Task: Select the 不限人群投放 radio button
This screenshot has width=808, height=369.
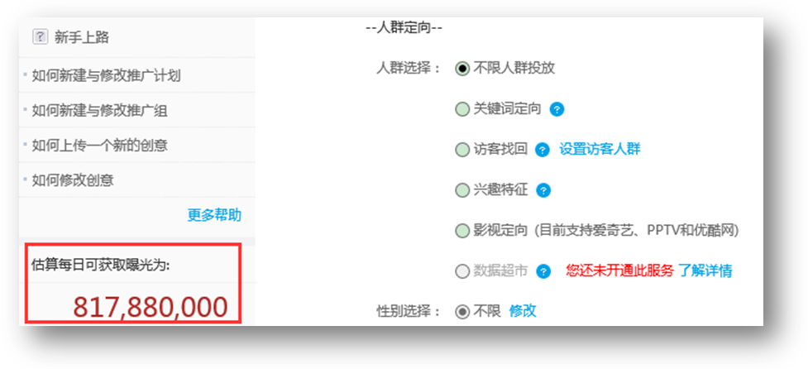Action: [x=462, y=69]
